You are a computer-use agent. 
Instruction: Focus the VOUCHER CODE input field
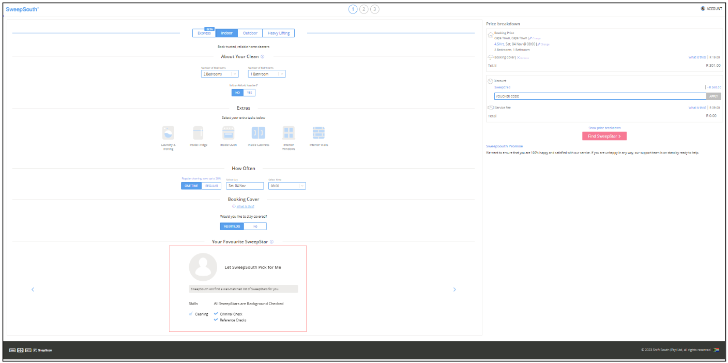tap(600, 96)
